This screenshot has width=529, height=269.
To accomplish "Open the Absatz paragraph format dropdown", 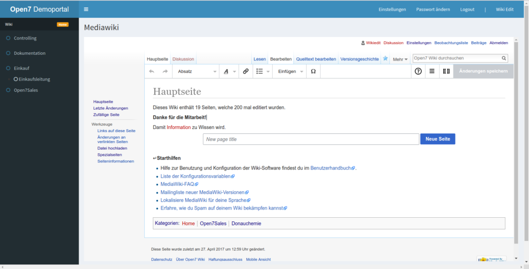I will (x=196, y=71).
